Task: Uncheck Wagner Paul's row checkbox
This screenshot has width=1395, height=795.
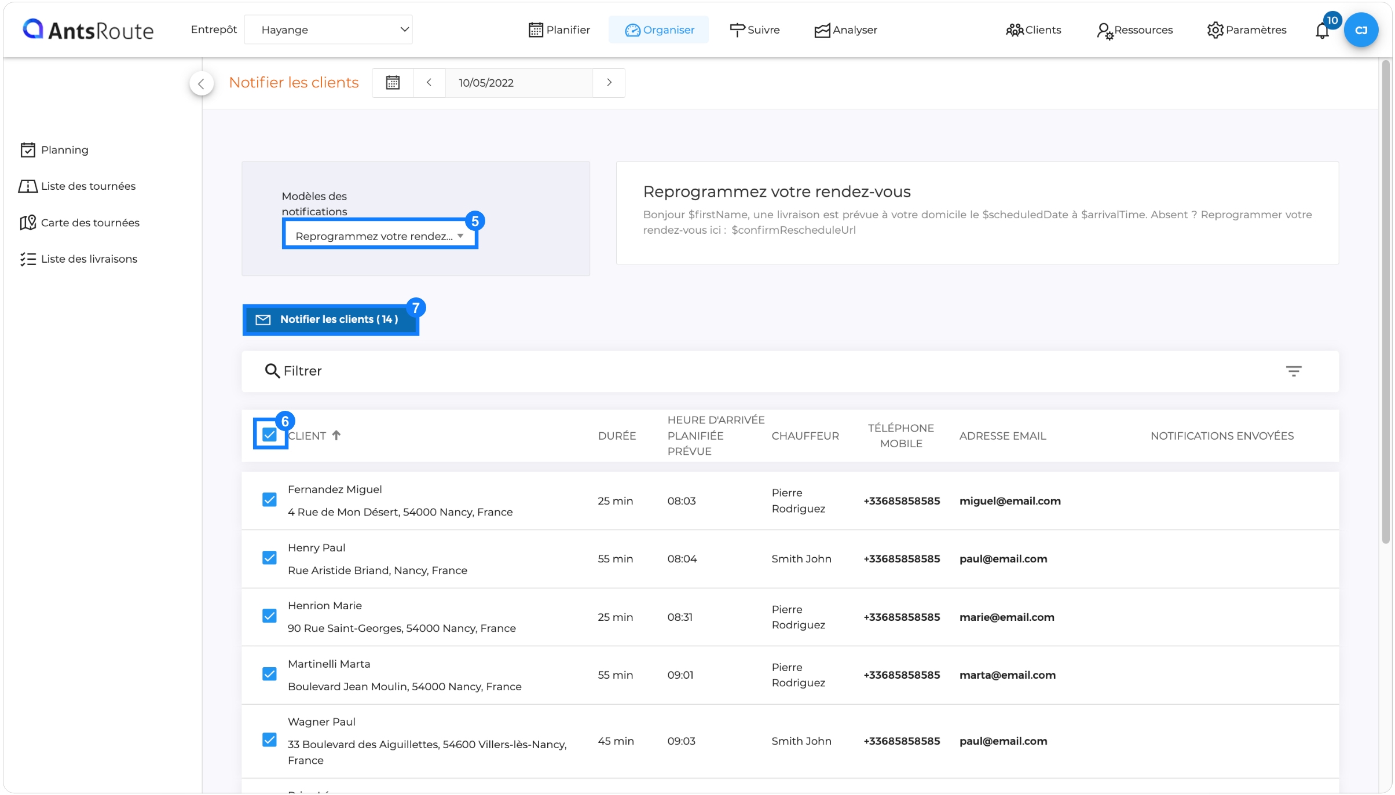Action: pyautogui.click(x=269, y=740)
